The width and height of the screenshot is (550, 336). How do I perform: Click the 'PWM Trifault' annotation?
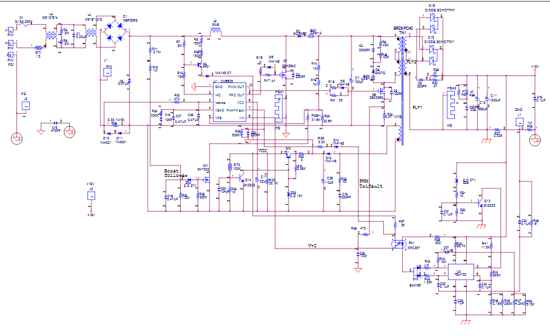[x=370, y=184]
